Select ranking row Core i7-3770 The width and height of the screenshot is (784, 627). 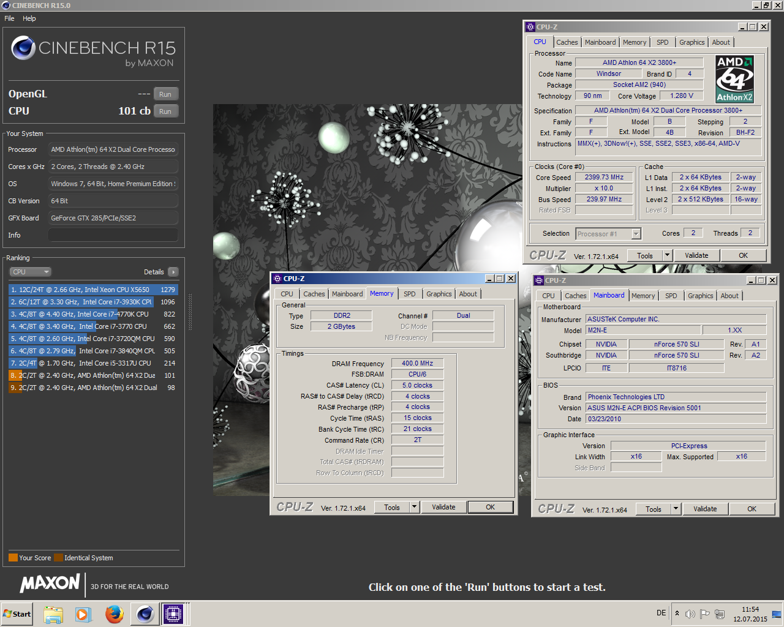pyautogui.click(x=93, y=326)
